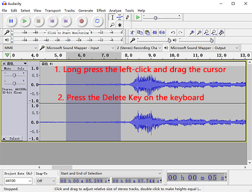252x192 pixels.
Task: Fit selection to window width
Action: pos(207,32)
